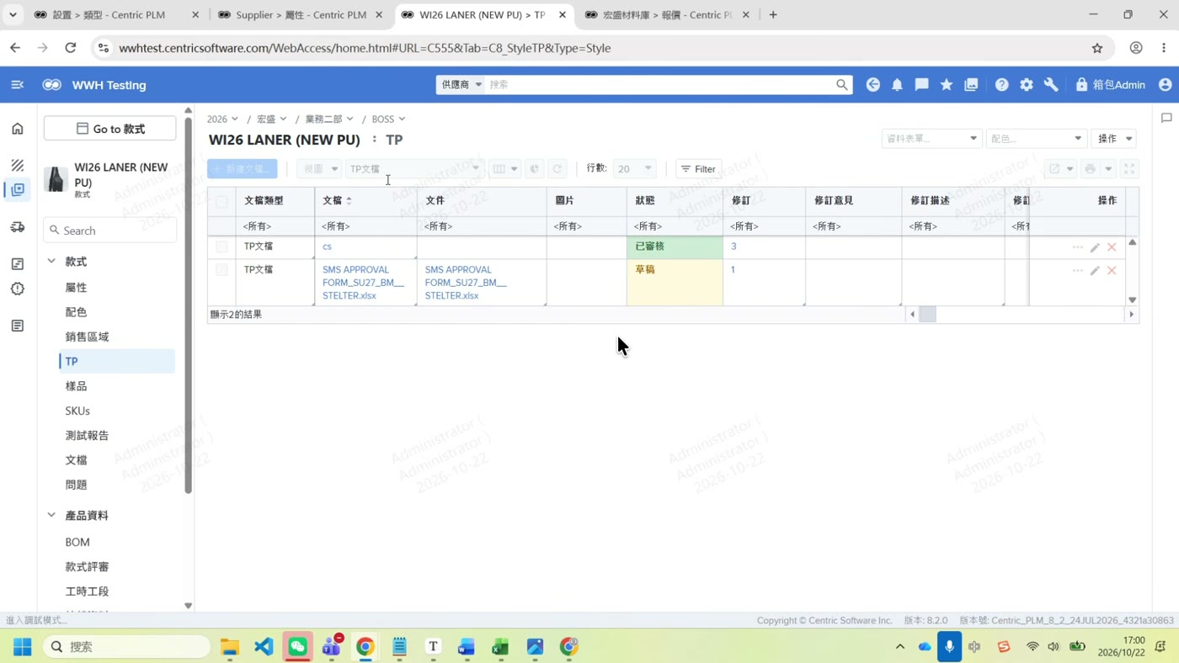Open the 配色 dropdown near actions
The image size is (1179, 663).
click(1036, 139)
